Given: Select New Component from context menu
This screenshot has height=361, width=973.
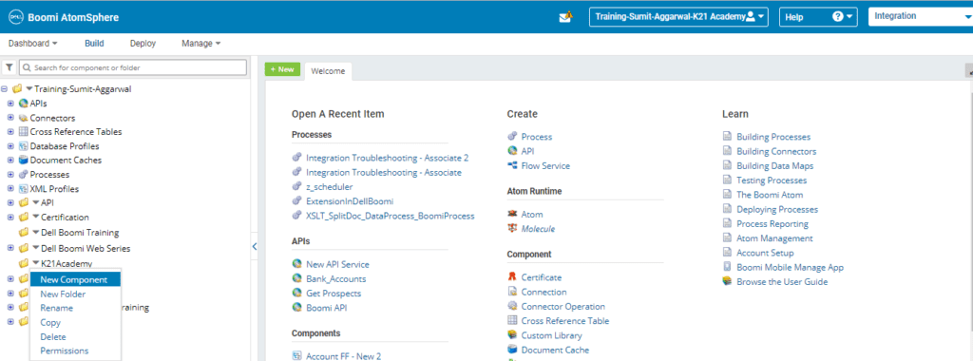Looking at the screenshot, I should 75,279.
